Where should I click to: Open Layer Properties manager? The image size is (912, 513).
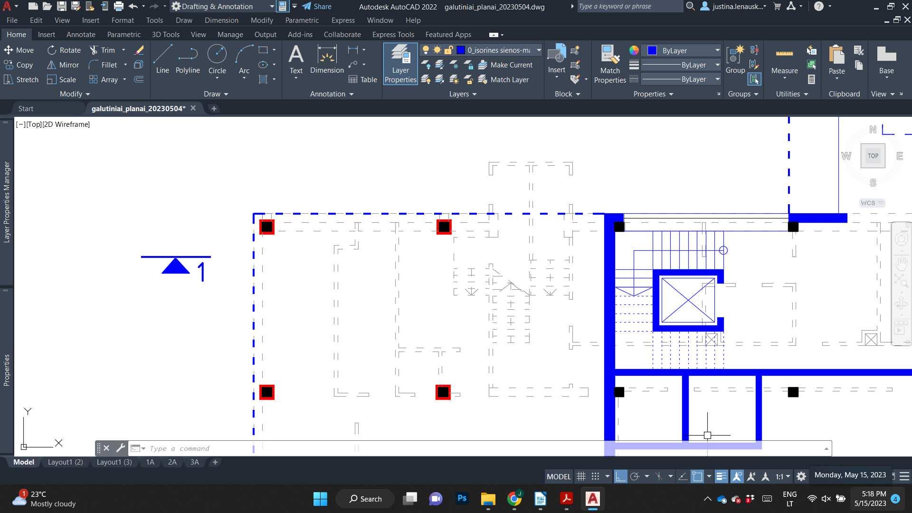point(400,64)
